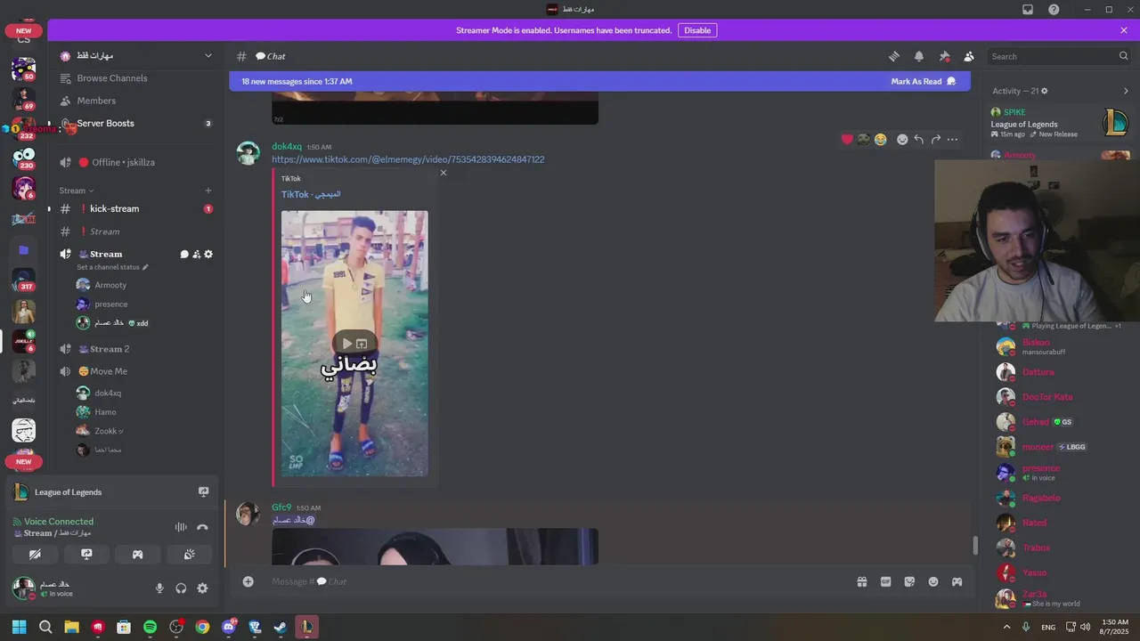Viewport: 1140px width, 641px height.
Task: Open volume control in system tray
Action: pyautogui.click(x=1086, y=627)
